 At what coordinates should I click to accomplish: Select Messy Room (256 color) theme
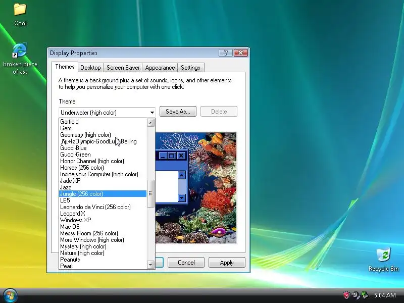point(103,233)
